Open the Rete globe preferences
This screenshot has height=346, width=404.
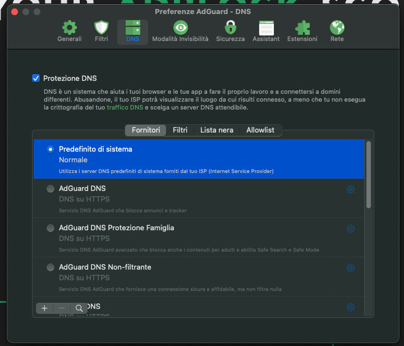click(x=337, y=31)
